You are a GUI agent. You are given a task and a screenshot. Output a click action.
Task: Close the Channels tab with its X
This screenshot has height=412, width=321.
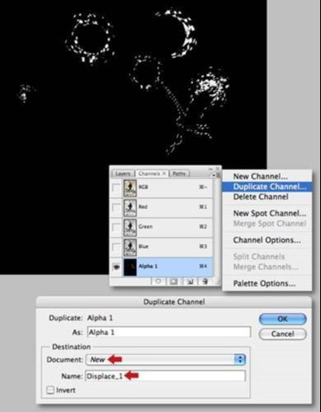pos(164,173)
